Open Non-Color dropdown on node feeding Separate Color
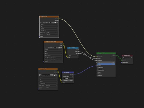Screen dimensions: 144x108 pyautogui.click(x=57, y=58)
